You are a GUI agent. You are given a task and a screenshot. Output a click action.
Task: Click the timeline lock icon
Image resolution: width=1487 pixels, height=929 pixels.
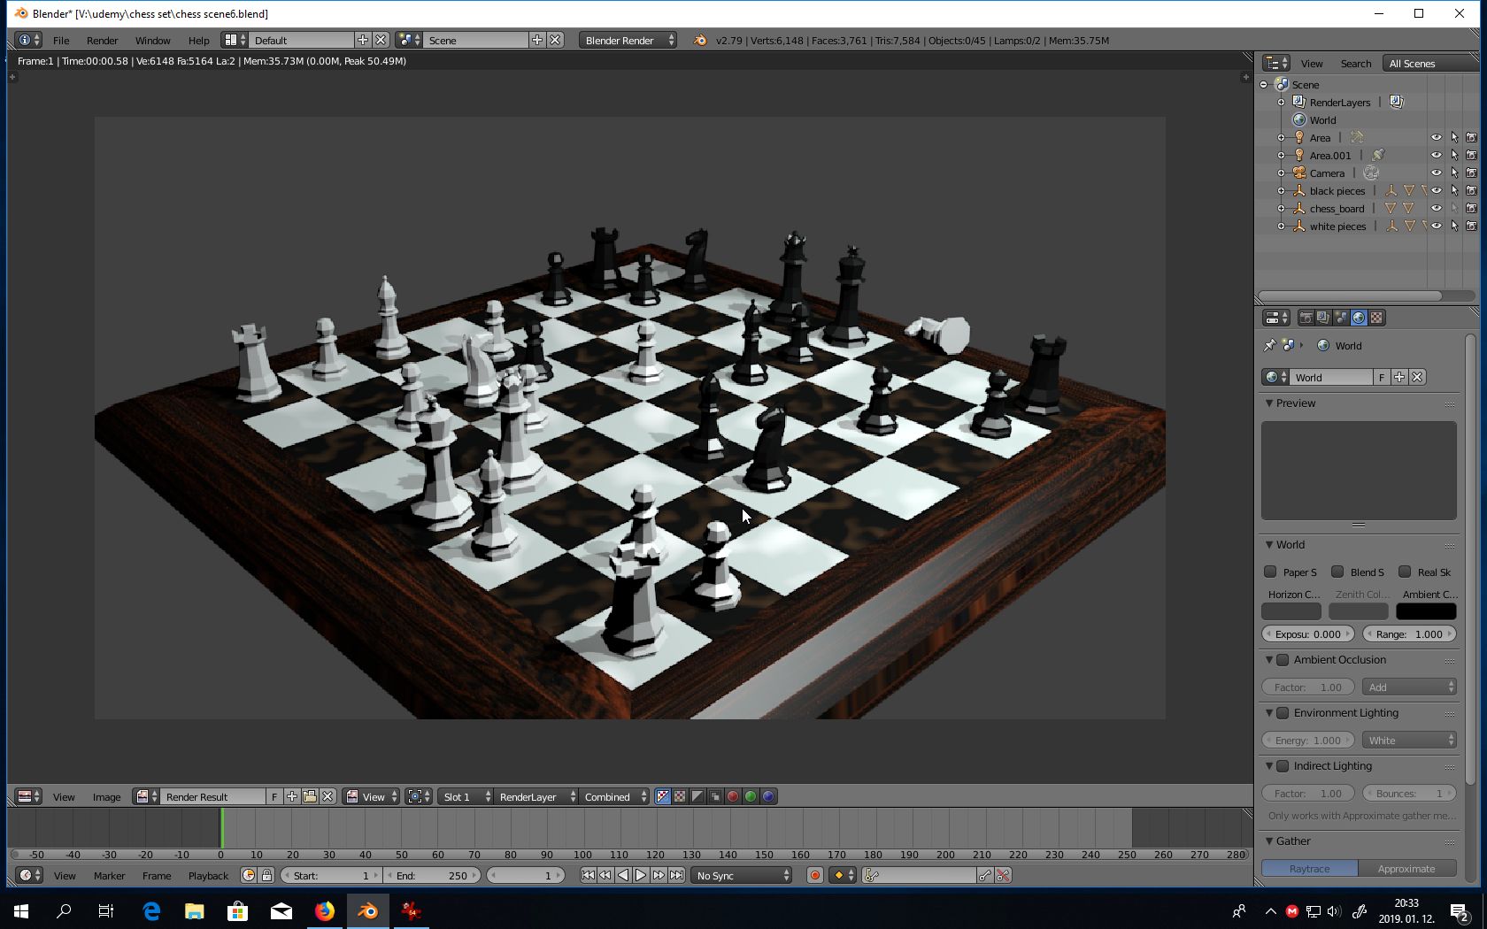point(266,876)
